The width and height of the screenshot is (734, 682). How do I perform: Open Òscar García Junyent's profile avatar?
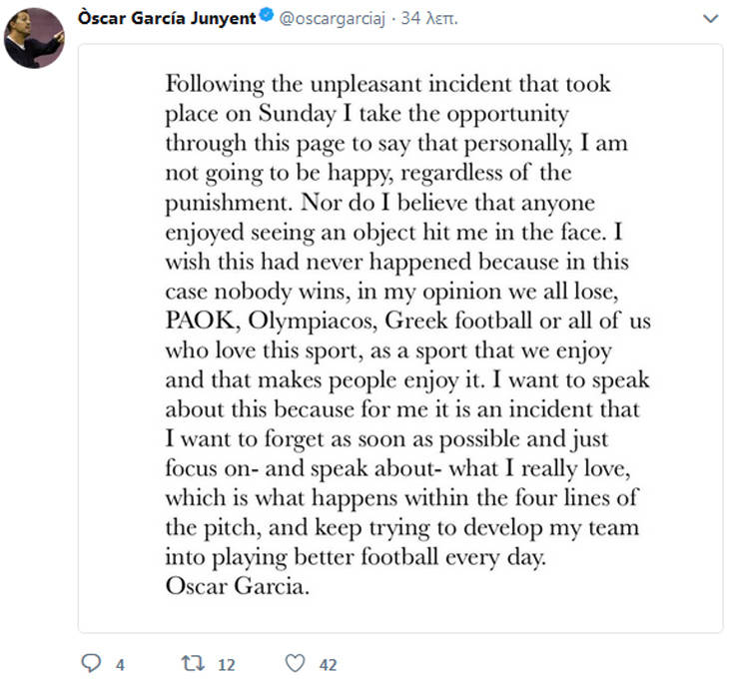pyautogui.click(x=37, y=36)
